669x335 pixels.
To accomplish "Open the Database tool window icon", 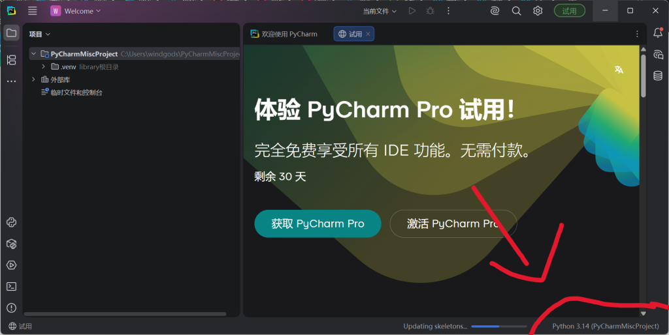I will tap(658, 76).
